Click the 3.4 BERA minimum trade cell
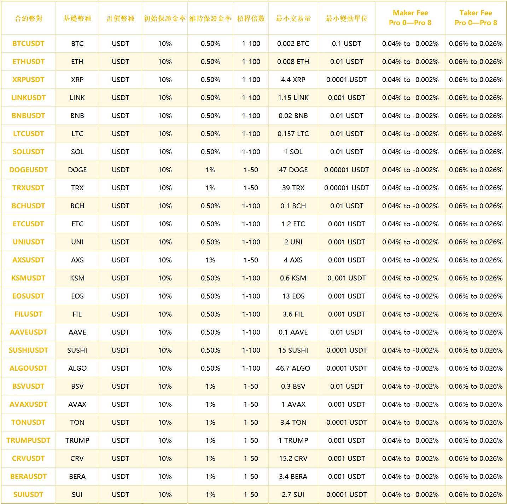Image resolution: width=507 pixels, height=504 pixels. (293, 476)
